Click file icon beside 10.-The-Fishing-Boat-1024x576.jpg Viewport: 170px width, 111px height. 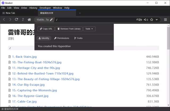(10, 62)
